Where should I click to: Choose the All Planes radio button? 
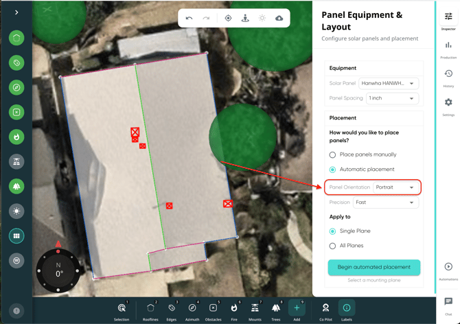point(333,246)
